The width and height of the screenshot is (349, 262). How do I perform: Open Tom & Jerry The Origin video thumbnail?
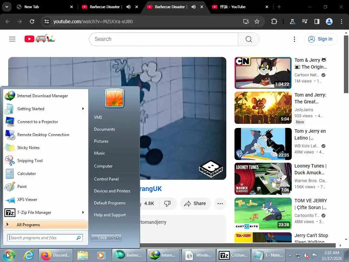click(263, 73)
